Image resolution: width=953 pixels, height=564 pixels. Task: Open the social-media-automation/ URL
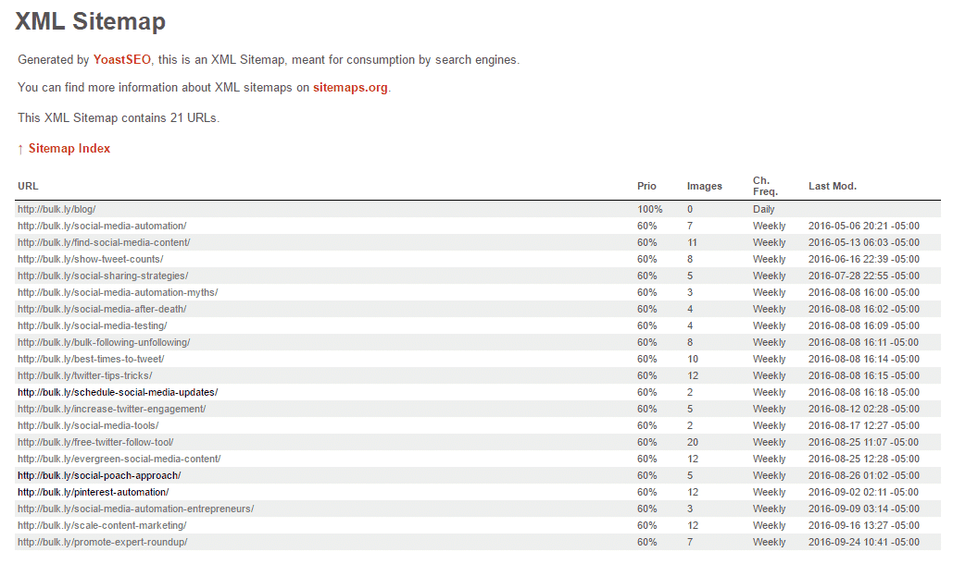click(x=102, y=226)
